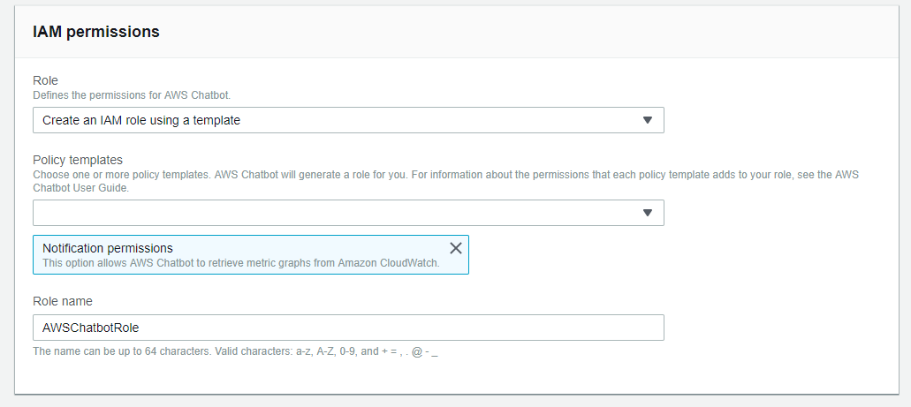Click the Role dropdown arrow icon
This screenshot has width=911, height=407.
coord(647,120)
